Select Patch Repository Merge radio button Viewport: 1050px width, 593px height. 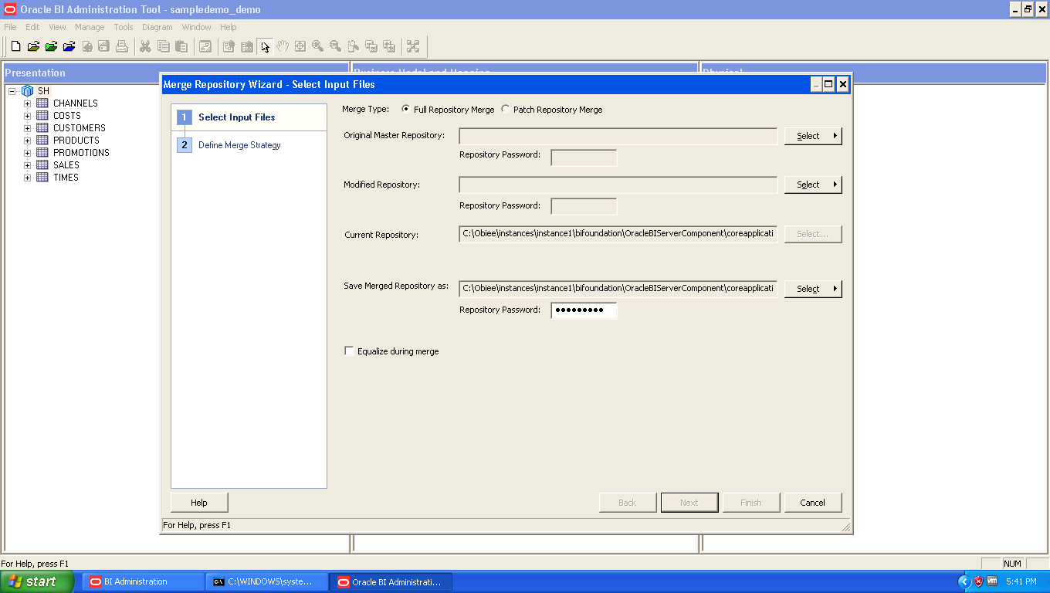(506, 109)
